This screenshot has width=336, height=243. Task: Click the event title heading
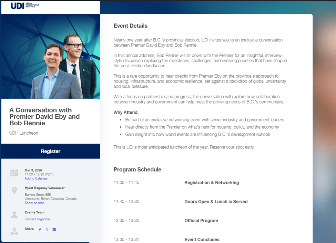[44, 117]
